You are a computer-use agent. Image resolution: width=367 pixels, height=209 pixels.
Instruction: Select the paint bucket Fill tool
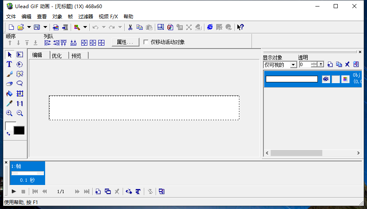[9, 94]
